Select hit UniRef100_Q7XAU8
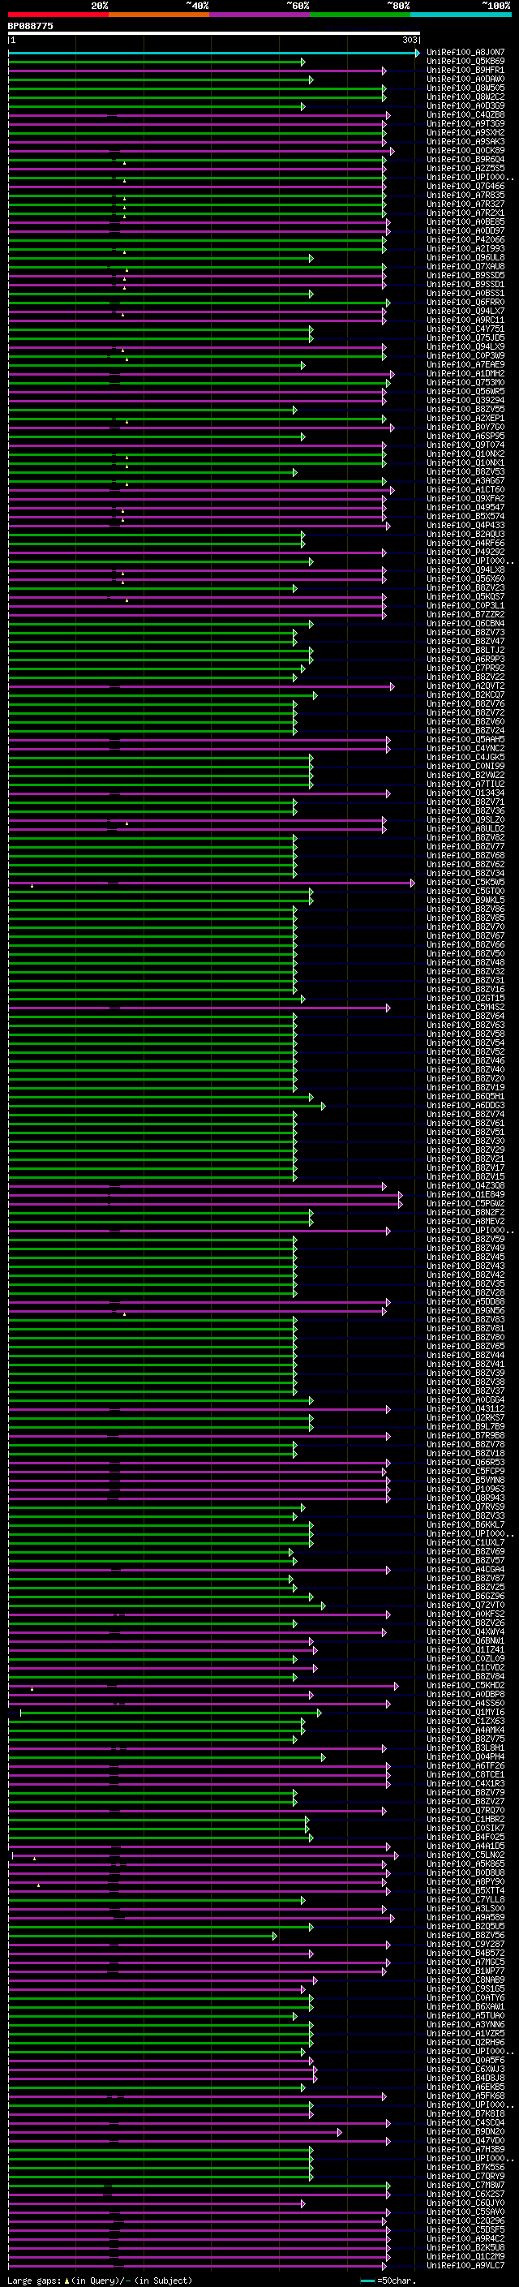519x2287 pixels. pyautogui.click(x=465, y=266)
